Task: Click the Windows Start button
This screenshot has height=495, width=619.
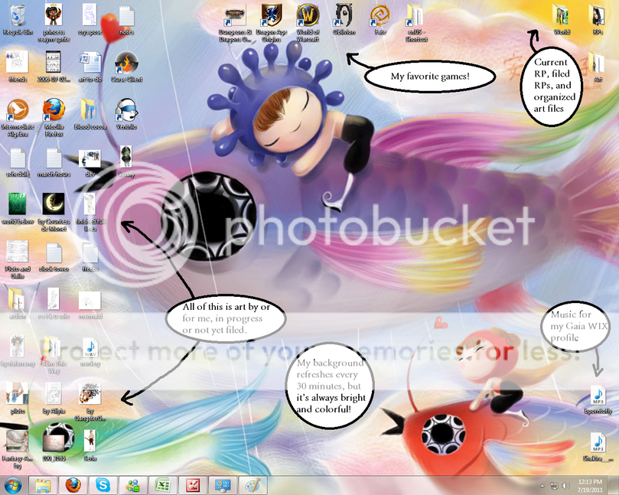Action: point(14,485)
